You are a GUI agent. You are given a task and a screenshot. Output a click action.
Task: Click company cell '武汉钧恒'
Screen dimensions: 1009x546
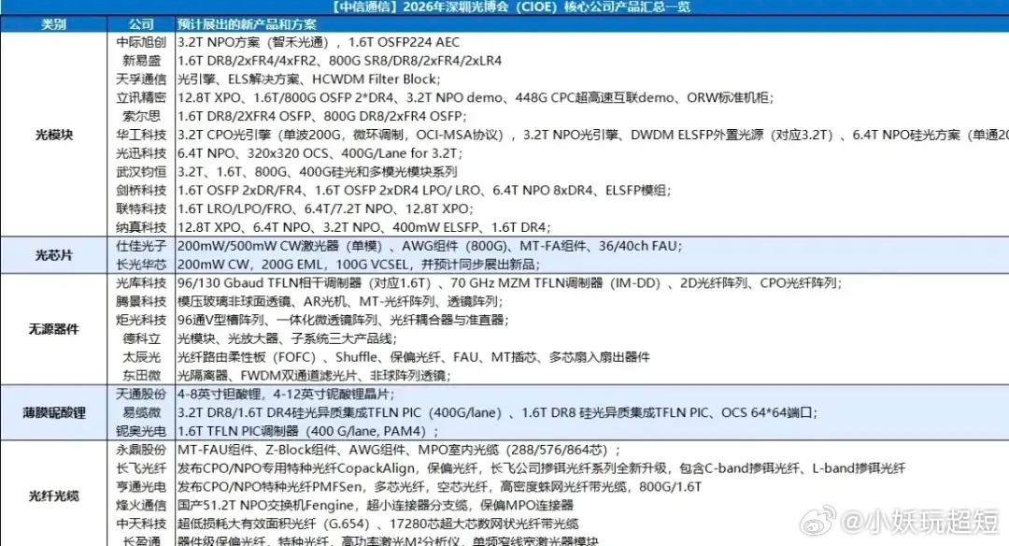(141, 172)
